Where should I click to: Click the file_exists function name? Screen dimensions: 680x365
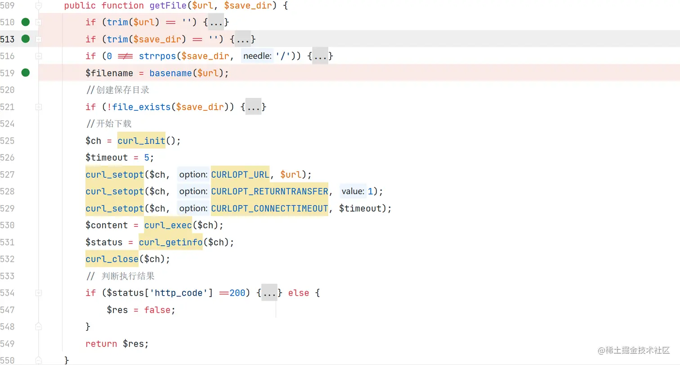click(142, 107)
